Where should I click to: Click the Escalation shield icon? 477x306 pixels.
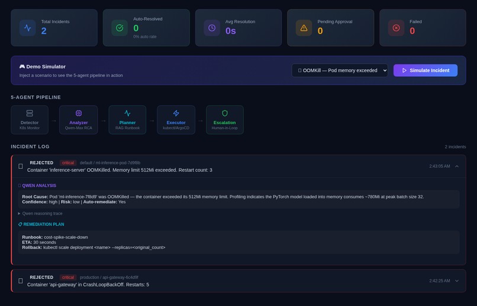point(225,113)
